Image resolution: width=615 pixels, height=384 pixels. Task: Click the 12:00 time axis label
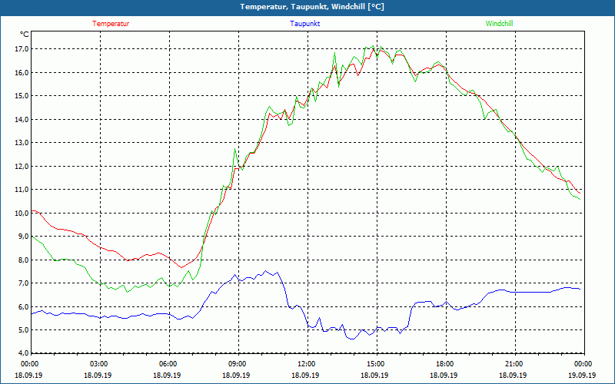click(x=307, y=364)
